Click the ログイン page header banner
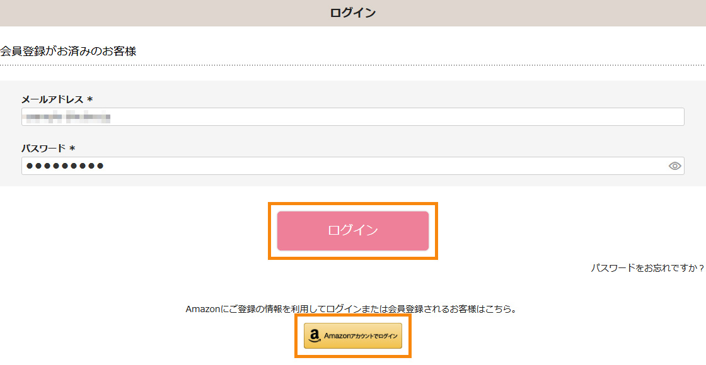 tap(353, 13)
